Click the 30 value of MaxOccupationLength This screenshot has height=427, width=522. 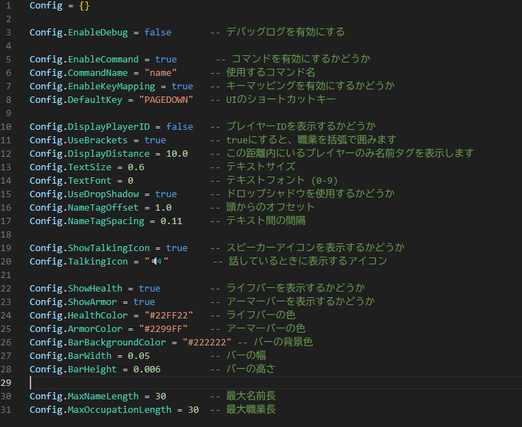point(193,410)
